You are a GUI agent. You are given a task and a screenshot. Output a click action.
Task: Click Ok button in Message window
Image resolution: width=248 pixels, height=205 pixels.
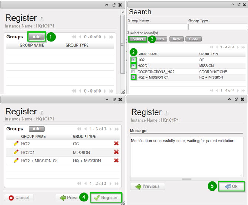coord(231,186)
